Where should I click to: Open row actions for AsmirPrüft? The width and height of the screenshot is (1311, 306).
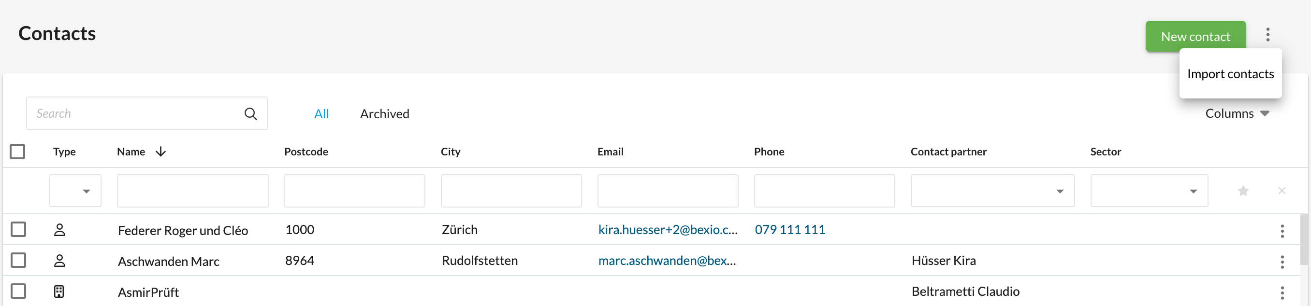point(1282,293)
